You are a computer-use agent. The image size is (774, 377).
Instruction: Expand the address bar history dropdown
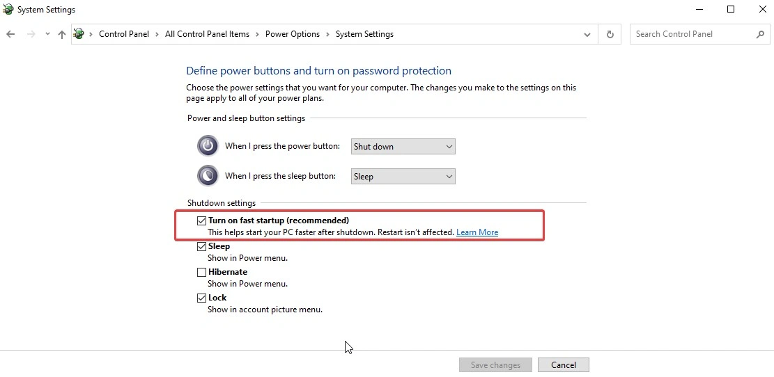click(x=587, y=34)
